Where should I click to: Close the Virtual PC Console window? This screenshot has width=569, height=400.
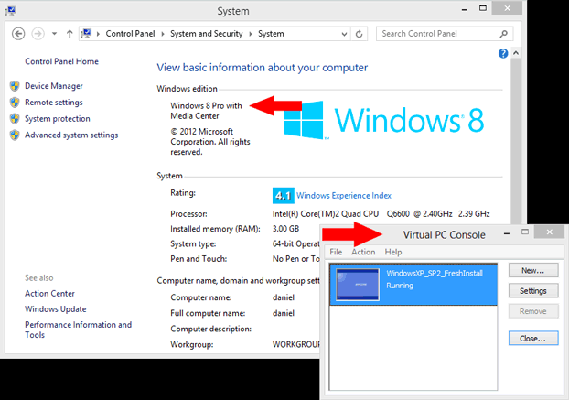tap(550, 232)
